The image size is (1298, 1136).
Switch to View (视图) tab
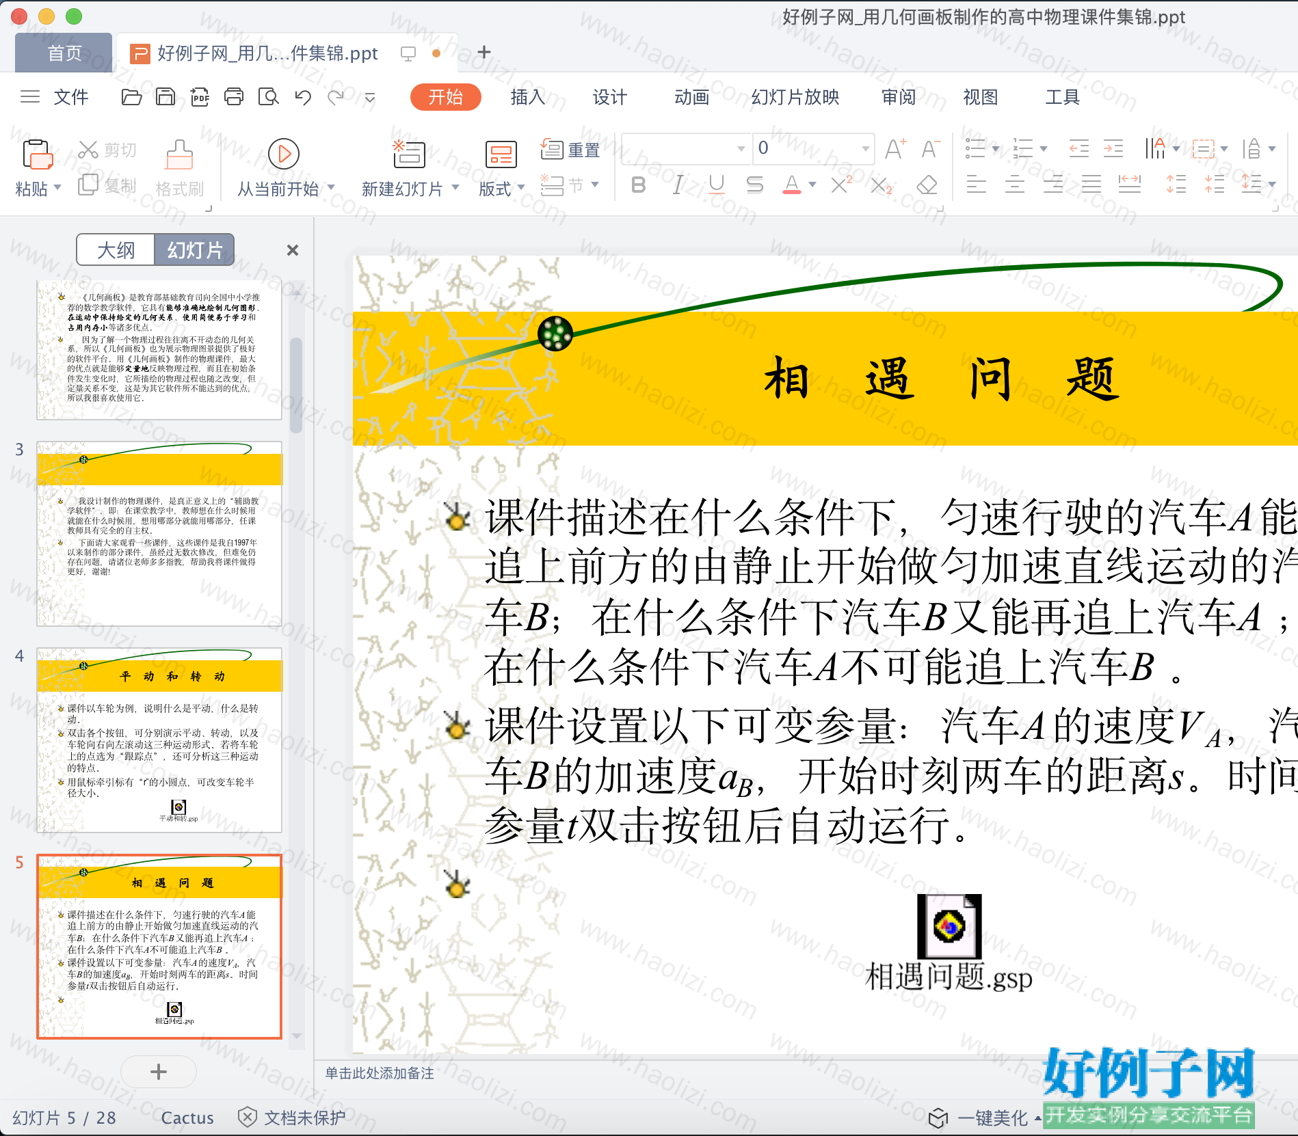[981, 97]
